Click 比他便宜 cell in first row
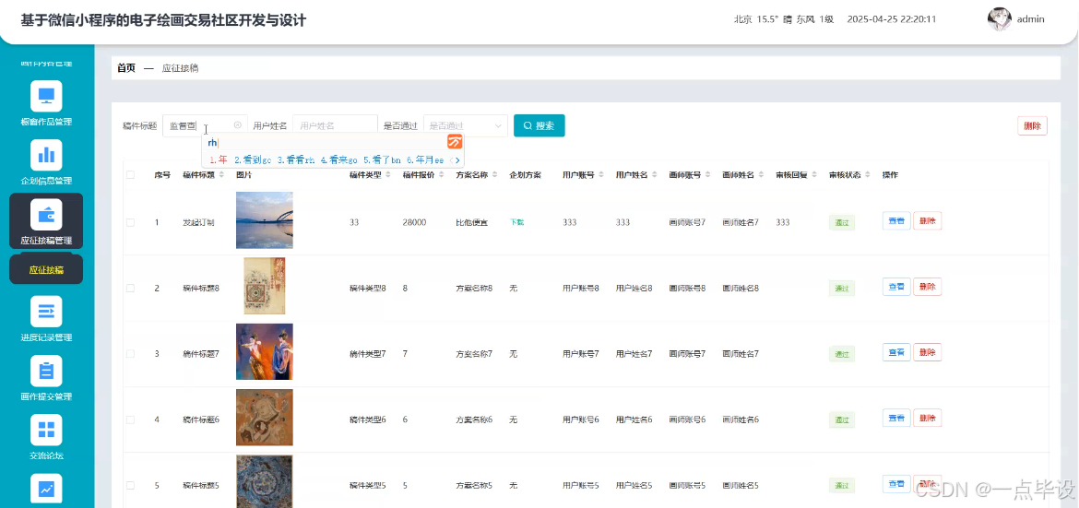The height and width of the screenshot is (508, 1079). click(x=472, y=222)
